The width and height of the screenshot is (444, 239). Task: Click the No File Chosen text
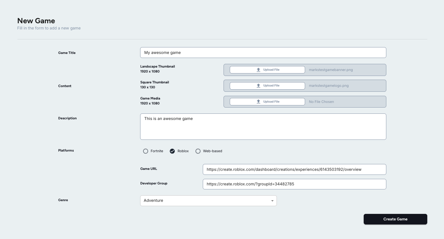click(321, 102)
